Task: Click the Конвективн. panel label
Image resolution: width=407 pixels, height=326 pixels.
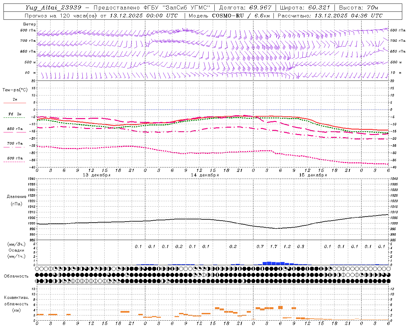Action: point(17,298)
